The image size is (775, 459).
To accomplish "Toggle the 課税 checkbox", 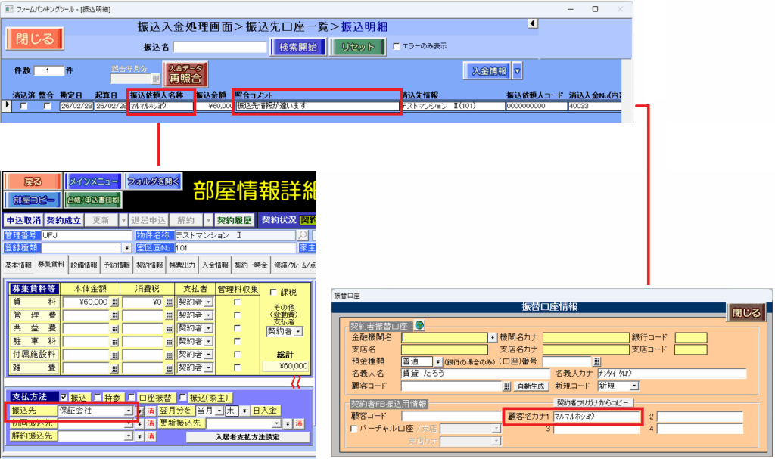I will (x=273, y=293).
